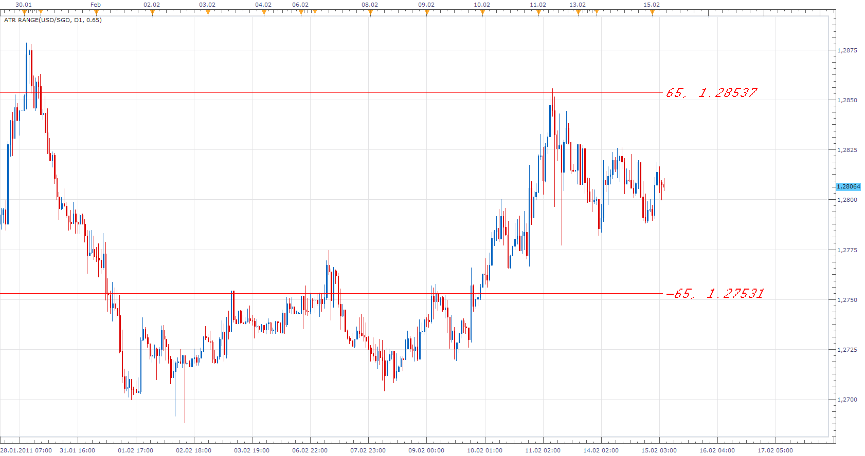Click the 1,2775 price axis value

pos(848,250)
